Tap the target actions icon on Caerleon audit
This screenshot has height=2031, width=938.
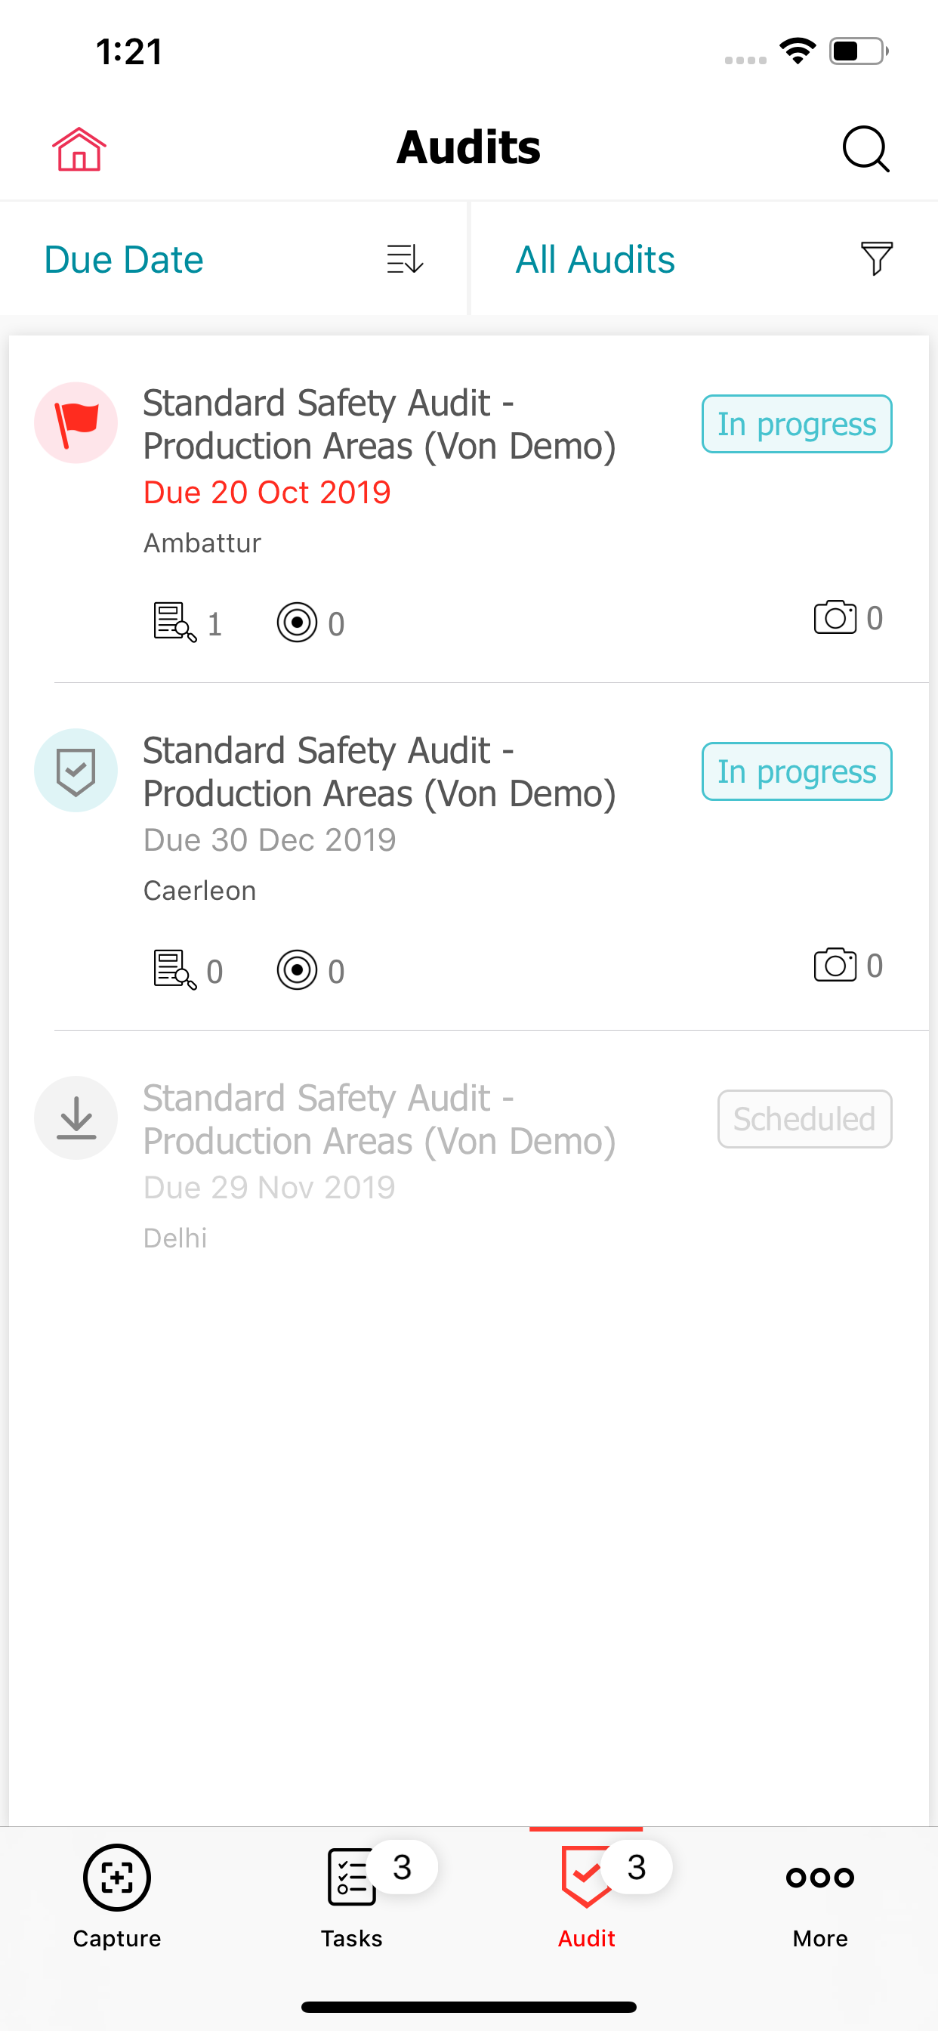(x=297, y=971)
